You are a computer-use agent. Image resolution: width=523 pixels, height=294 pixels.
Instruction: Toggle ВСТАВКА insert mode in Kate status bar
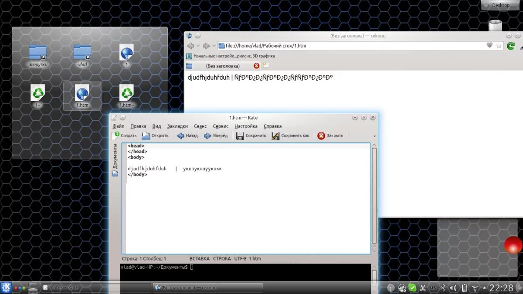(200, 259)
